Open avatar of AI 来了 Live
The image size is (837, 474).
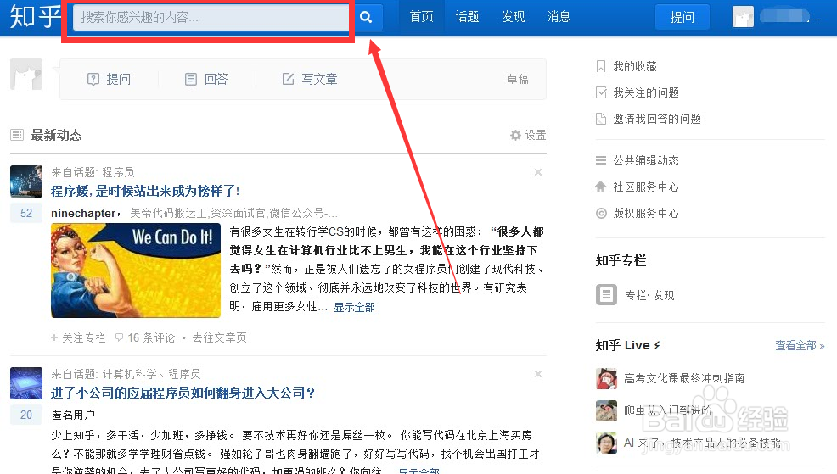606,443
